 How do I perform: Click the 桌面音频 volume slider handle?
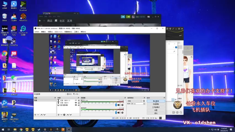point(116,113)
